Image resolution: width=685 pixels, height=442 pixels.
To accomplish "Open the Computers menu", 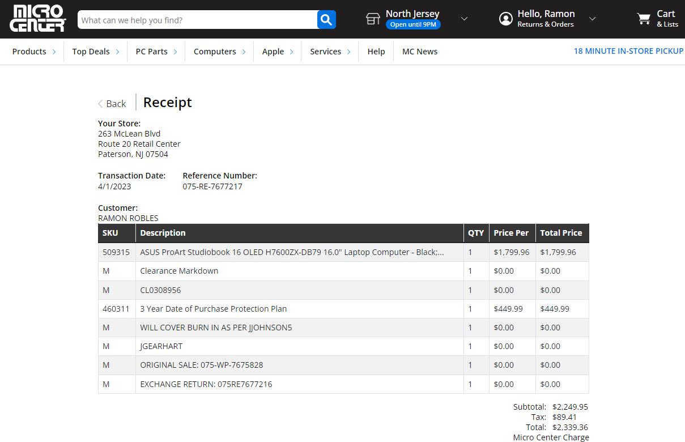I will coord(215,52).
